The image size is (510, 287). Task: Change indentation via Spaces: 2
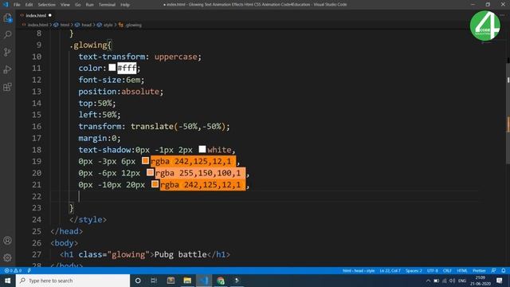[x=414, y=271]
